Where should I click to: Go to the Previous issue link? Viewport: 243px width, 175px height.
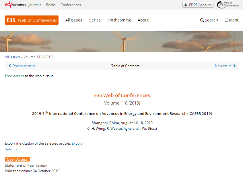tap(24, 66)
